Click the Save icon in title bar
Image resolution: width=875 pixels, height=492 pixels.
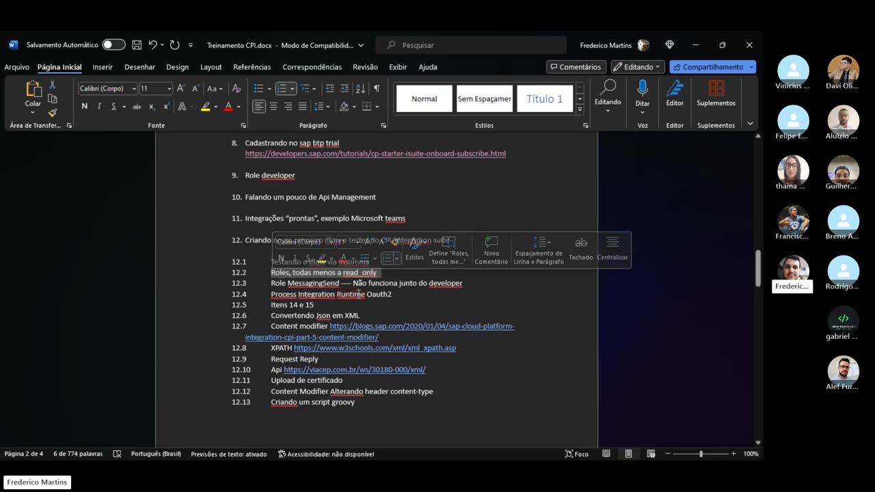pos(137,45)
